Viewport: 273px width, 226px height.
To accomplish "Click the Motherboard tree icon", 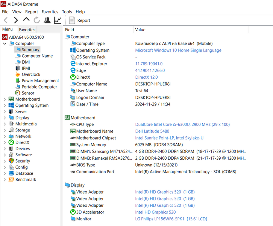I will coord(11,99).
